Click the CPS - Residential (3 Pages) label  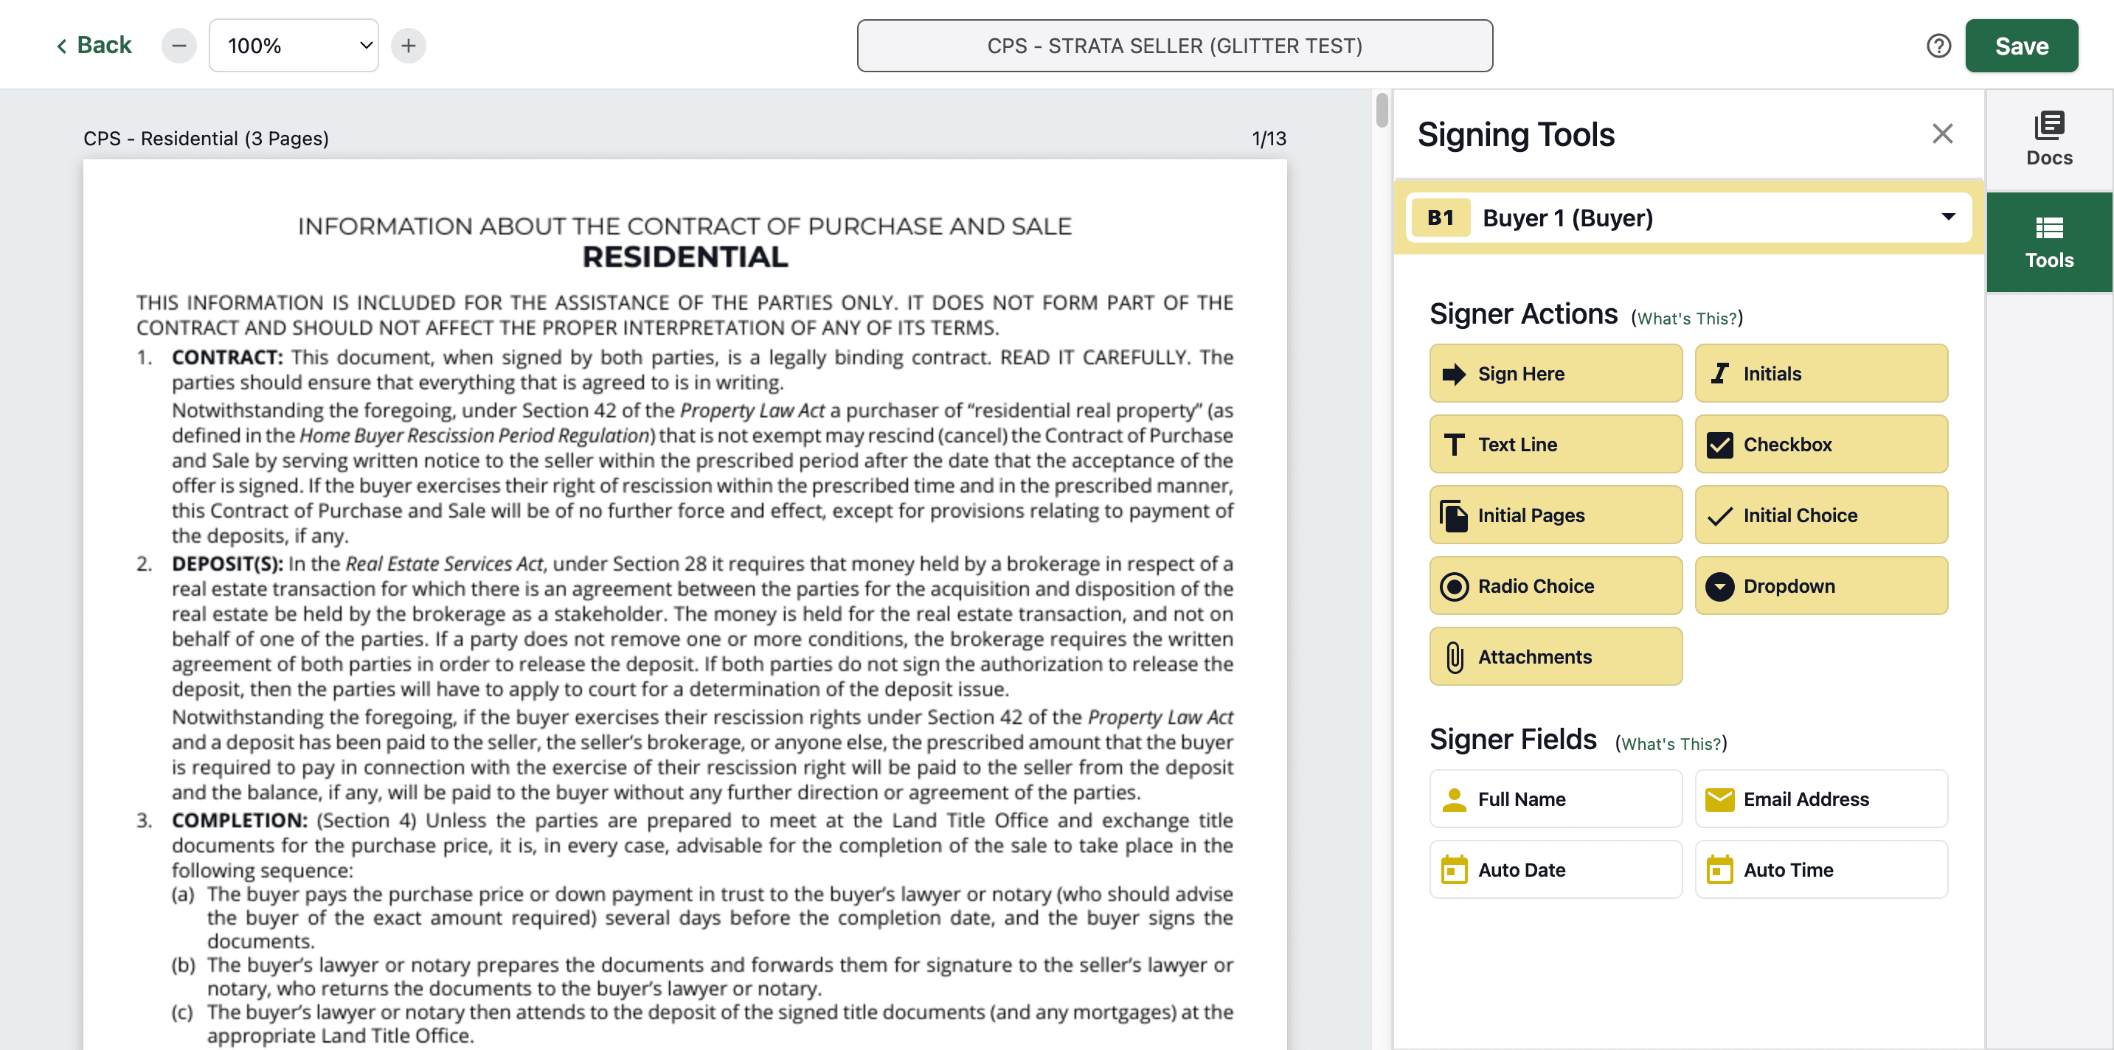(x=206, y=139)
